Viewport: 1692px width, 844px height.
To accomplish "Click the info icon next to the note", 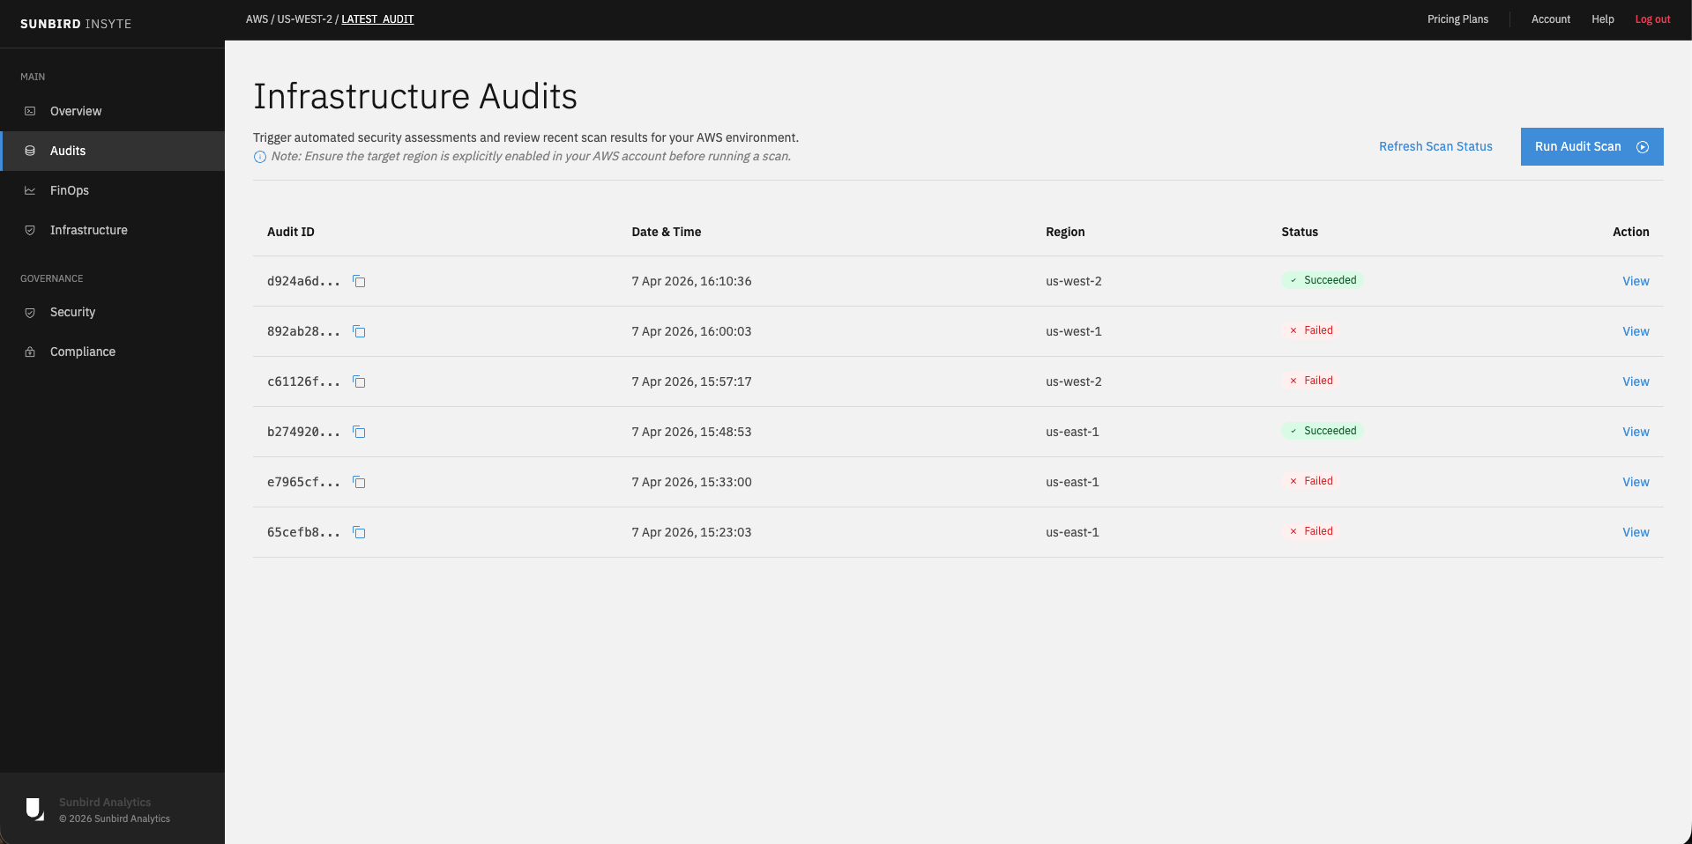I will coord(259,156).
